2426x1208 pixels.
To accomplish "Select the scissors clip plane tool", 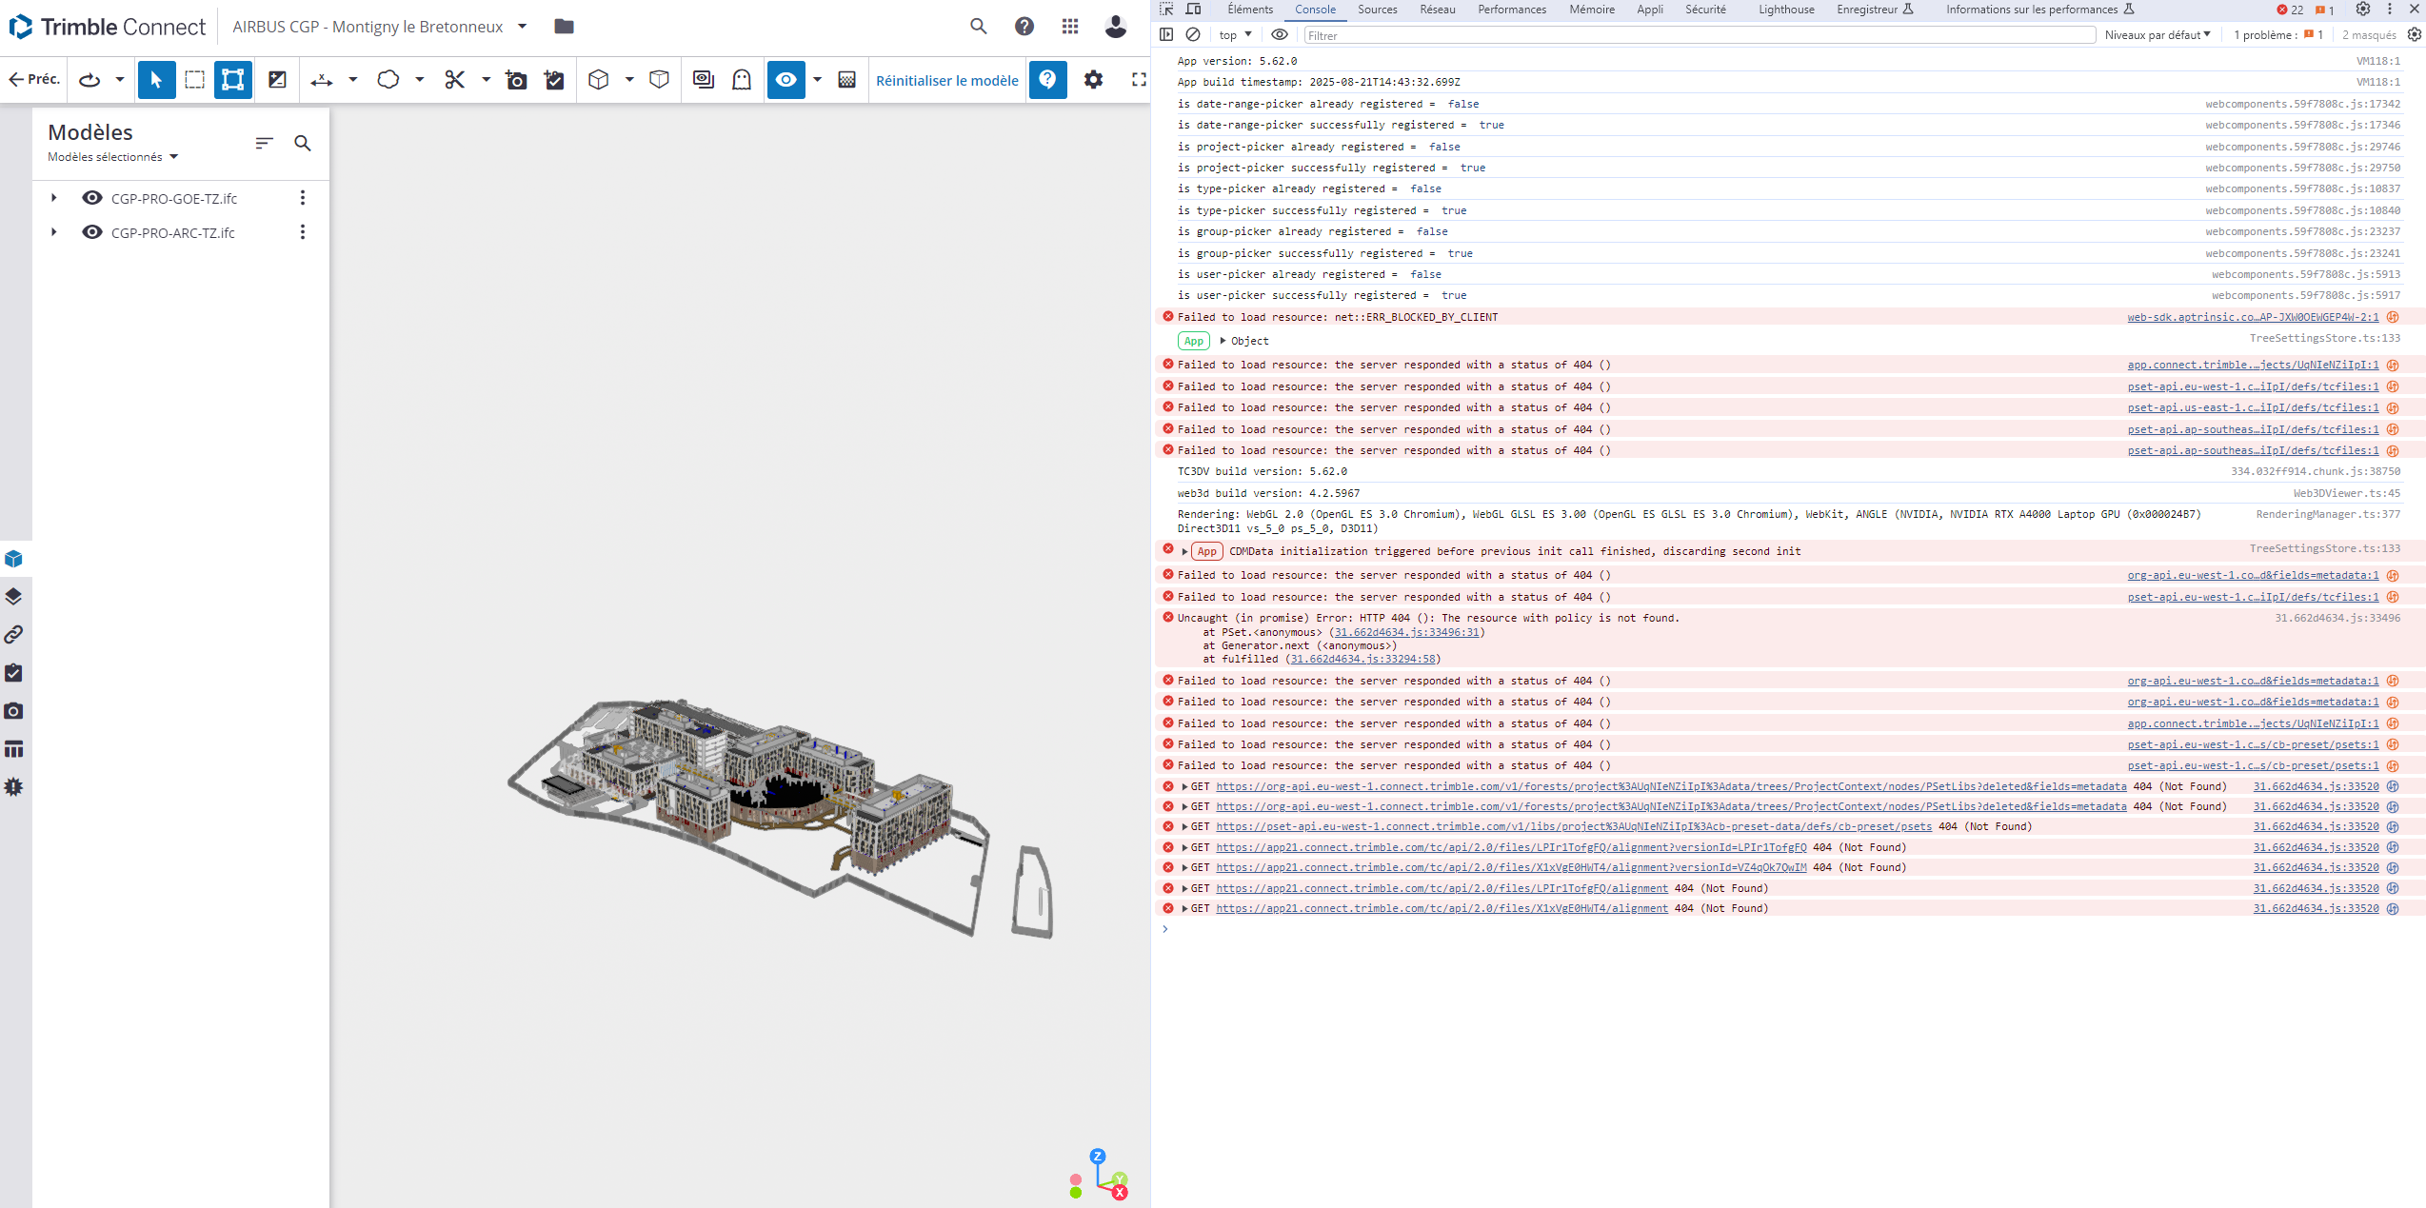I will pyautogui.click(x=455, y=80).
